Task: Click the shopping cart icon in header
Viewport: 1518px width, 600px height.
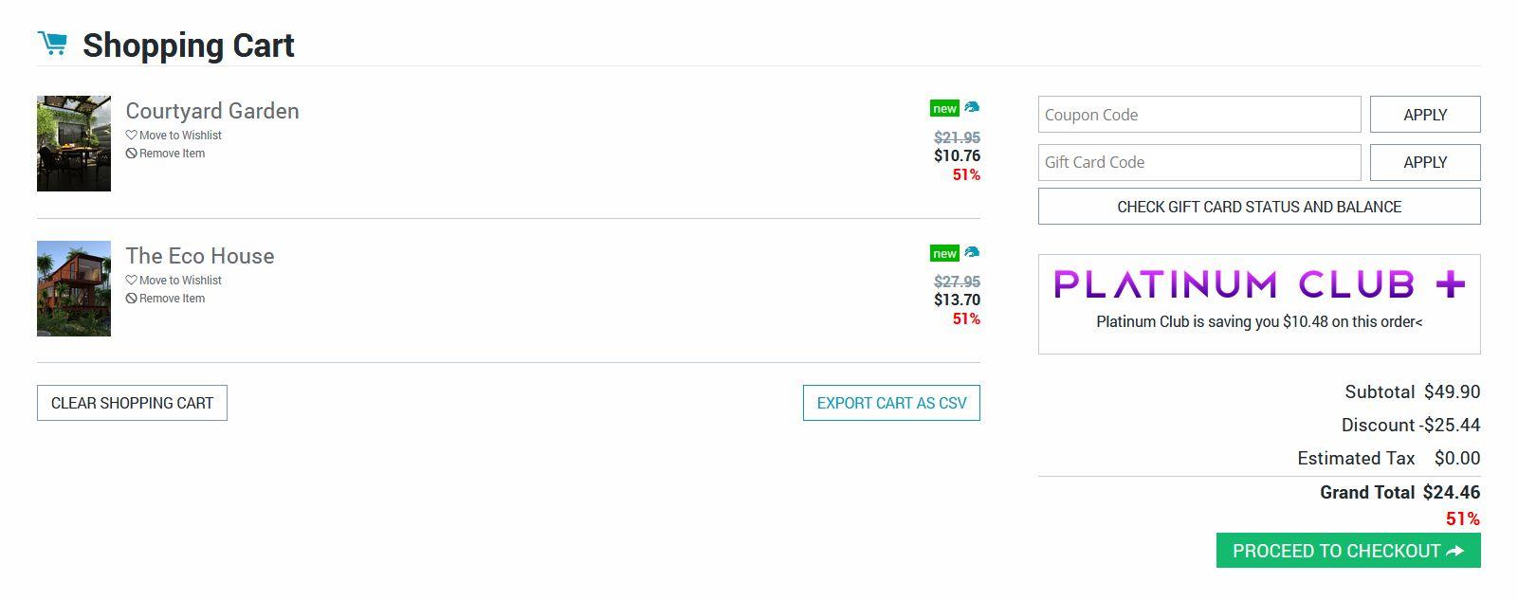Action: [52, 44]
